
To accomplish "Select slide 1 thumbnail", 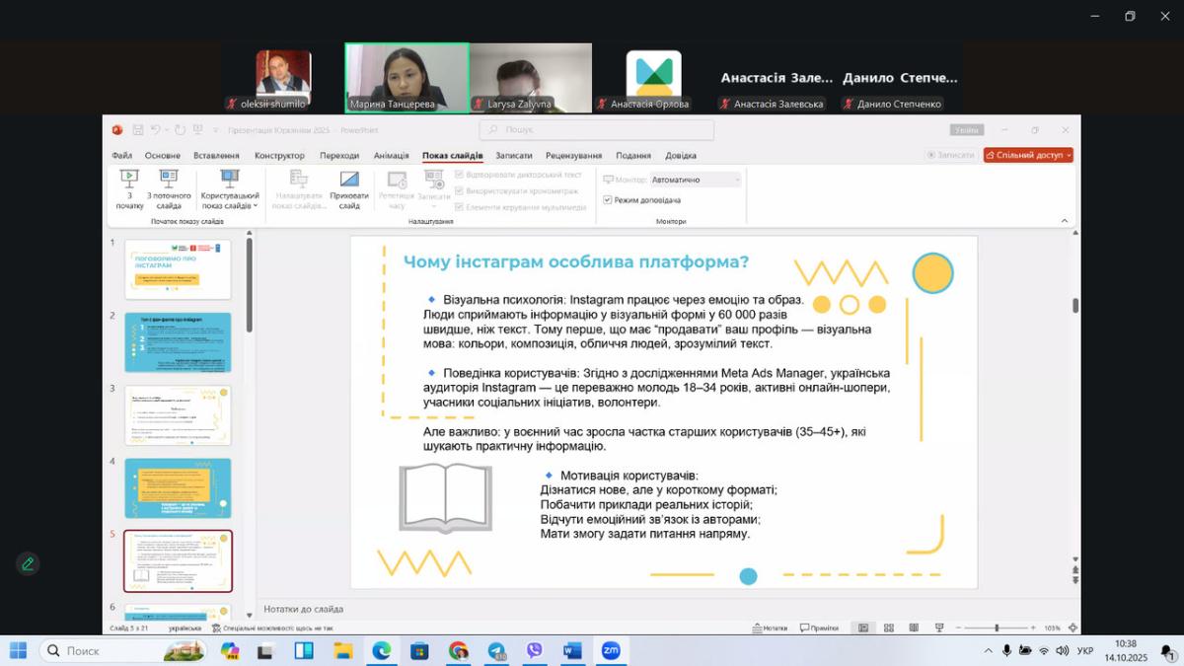I will tap(178, 269).
